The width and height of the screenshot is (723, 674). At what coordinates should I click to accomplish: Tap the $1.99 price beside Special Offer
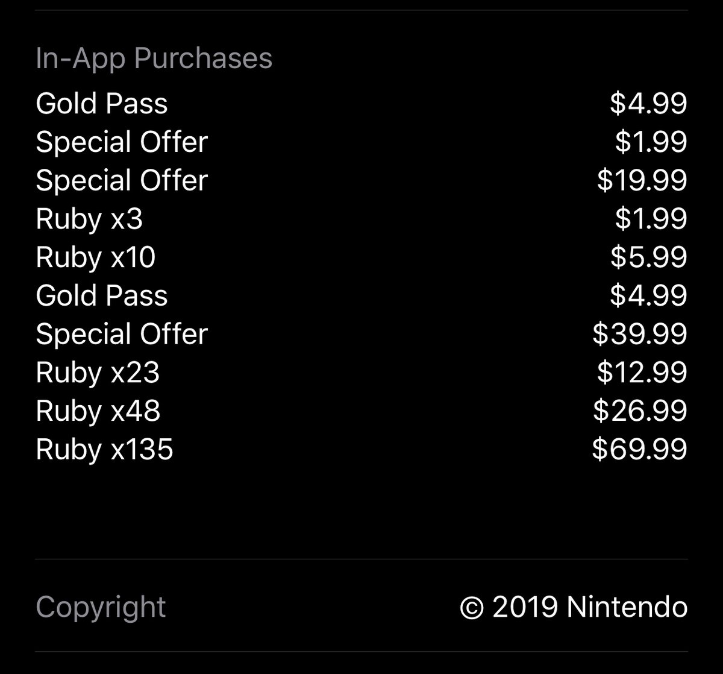(651, 142)
